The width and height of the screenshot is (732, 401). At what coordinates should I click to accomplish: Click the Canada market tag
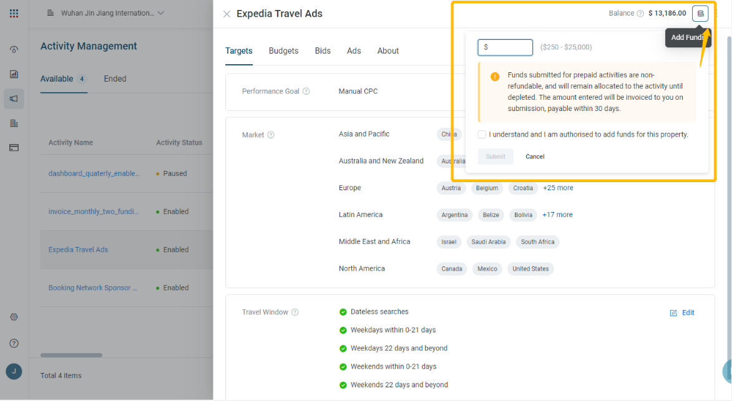pyautogui.click(x=451, y=269)
